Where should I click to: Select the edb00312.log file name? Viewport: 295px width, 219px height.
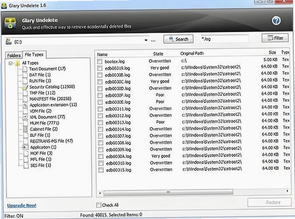pyautogui.click(x=118, y=116)
